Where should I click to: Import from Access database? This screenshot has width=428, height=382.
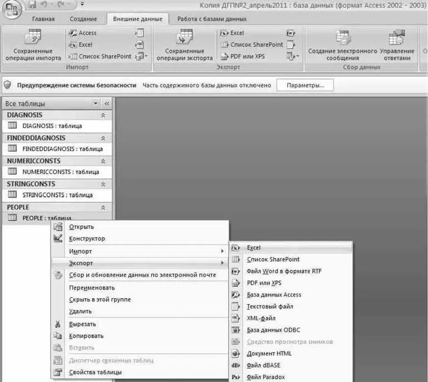(83, 33)
